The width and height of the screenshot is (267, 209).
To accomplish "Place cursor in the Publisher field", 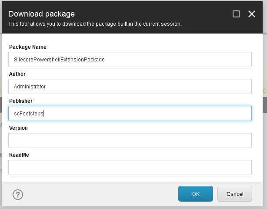I will 130,113.
